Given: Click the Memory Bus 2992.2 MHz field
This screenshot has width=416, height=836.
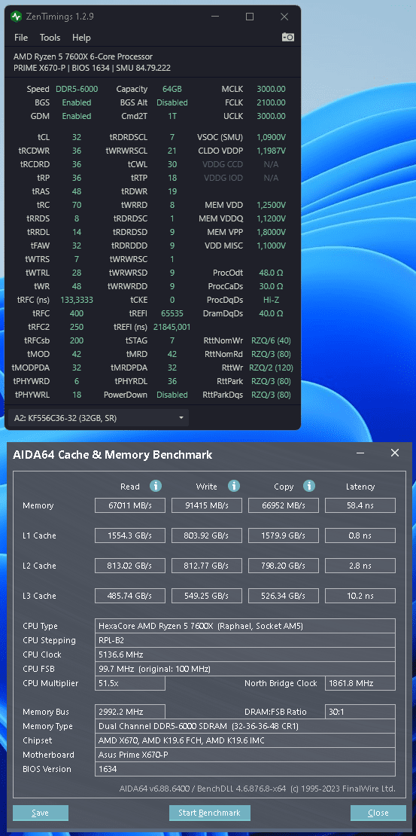Looking at the screenshot, I should tap(130, 712).
